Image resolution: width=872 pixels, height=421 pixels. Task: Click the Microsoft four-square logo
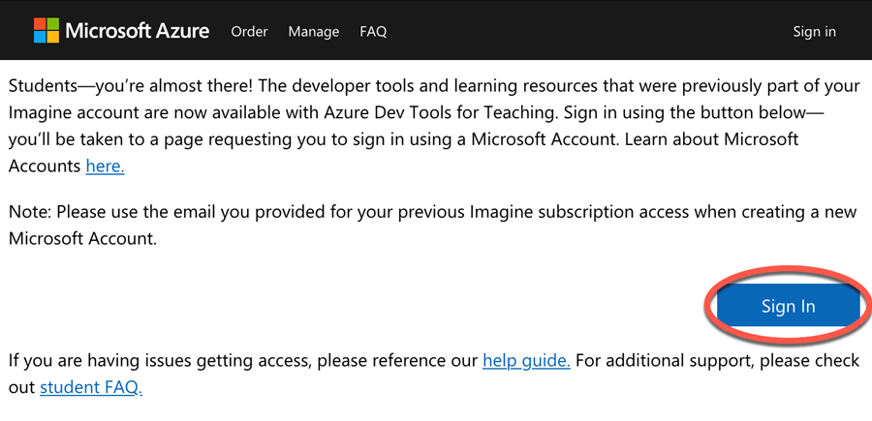point(47,30)
